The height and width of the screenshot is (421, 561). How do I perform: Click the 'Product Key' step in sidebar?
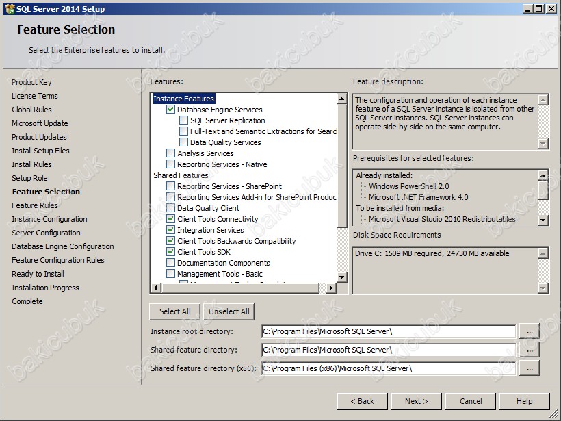tap(31, 82)
